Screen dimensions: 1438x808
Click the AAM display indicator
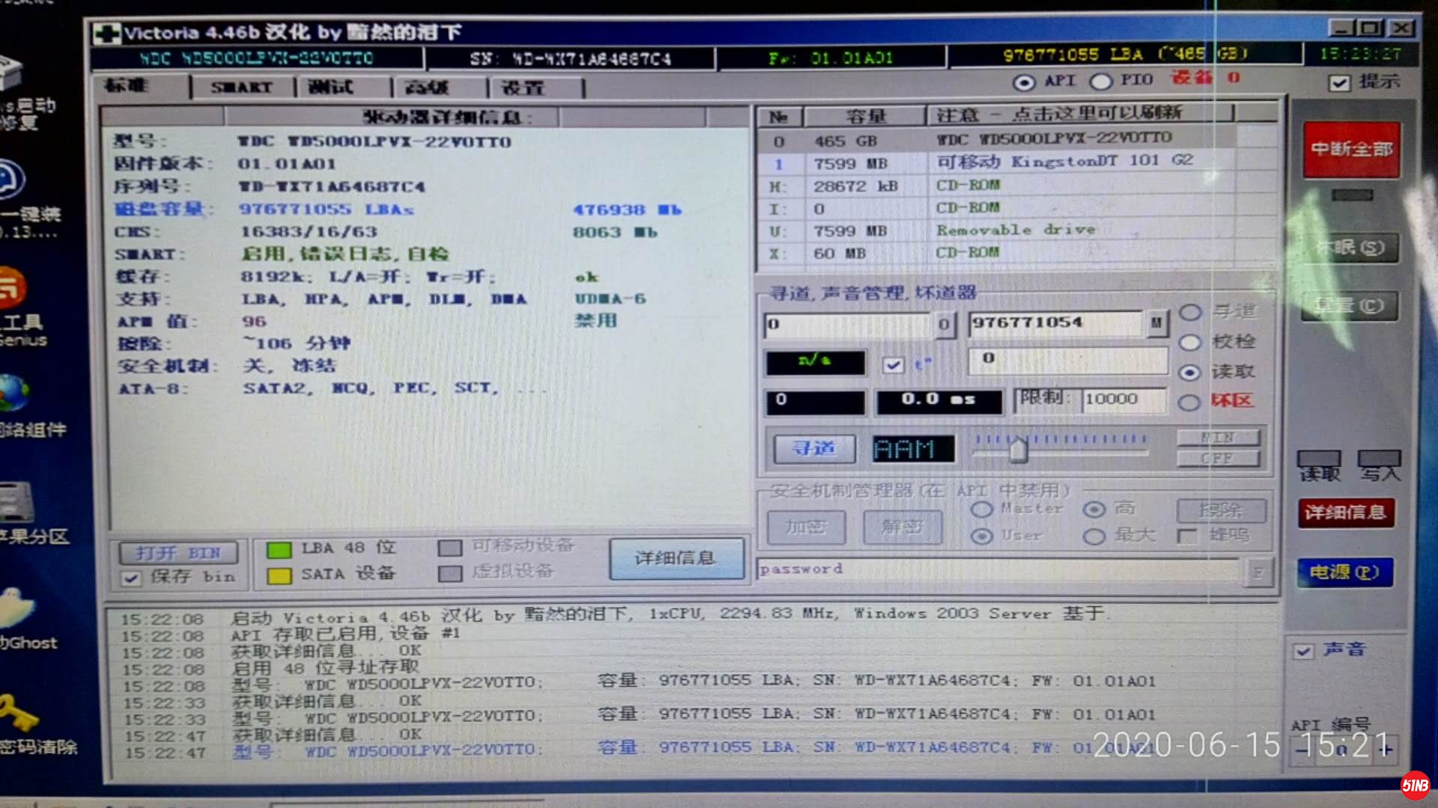tap(913, 449)
